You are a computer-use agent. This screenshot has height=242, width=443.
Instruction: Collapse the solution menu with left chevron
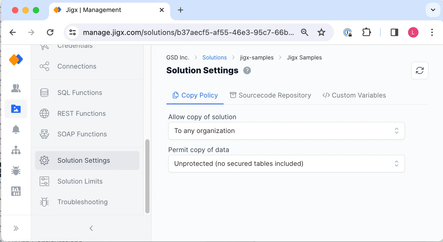point(91,228)
